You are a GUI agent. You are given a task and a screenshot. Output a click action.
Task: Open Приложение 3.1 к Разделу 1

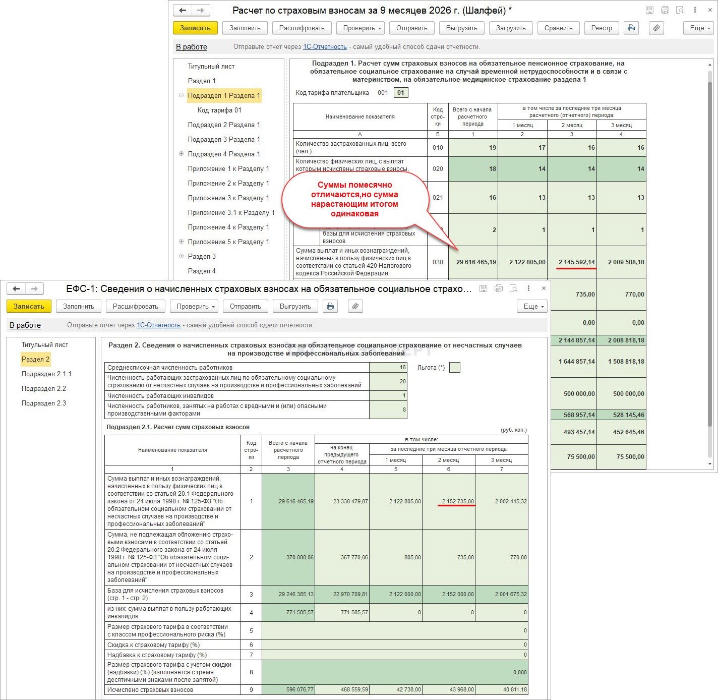231,212
